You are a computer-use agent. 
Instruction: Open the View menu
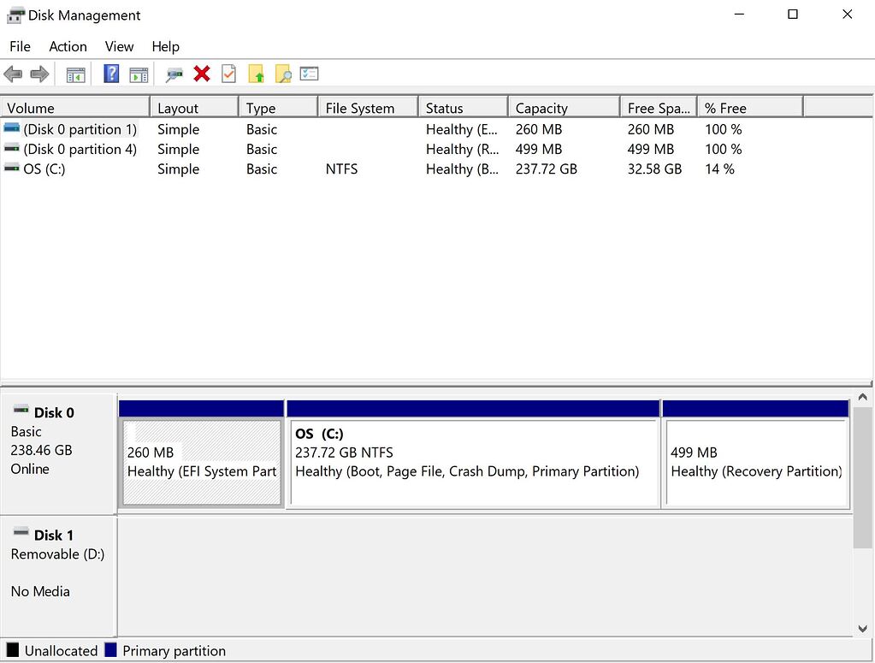pos(119,46)
